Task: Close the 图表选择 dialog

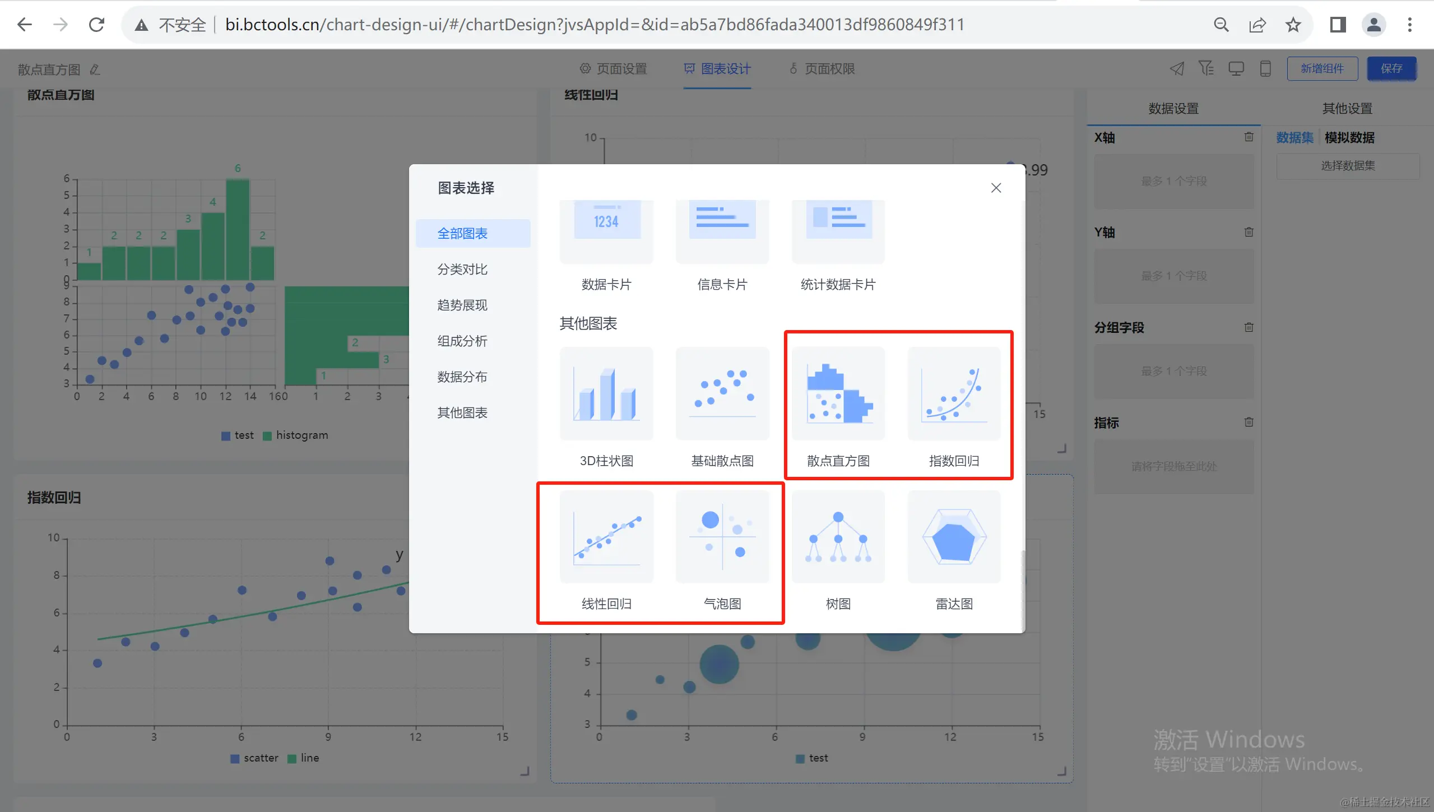Action: (996, 188)
